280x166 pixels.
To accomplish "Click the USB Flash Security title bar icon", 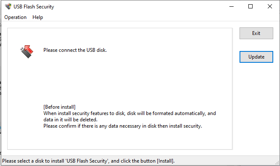I will click(8, 6).
